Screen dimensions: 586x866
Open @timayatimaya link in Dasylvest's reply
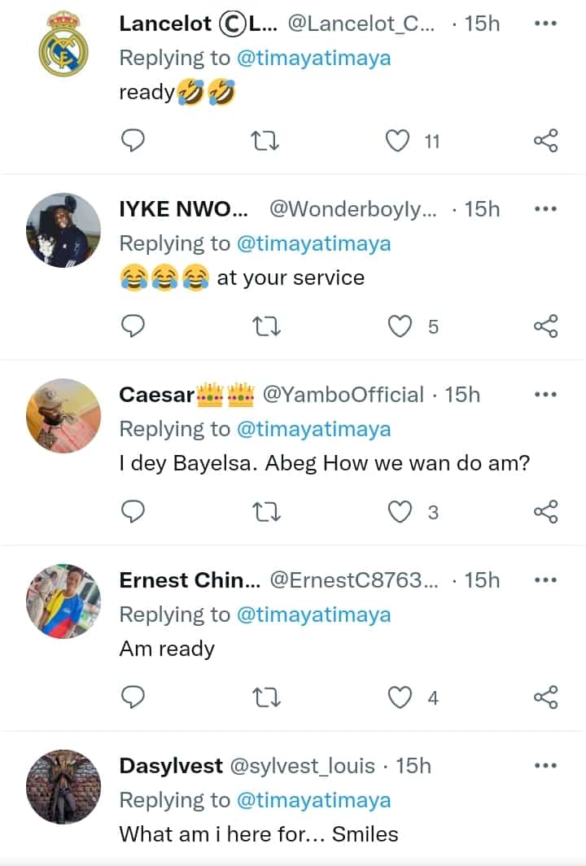tap(313, 800)
